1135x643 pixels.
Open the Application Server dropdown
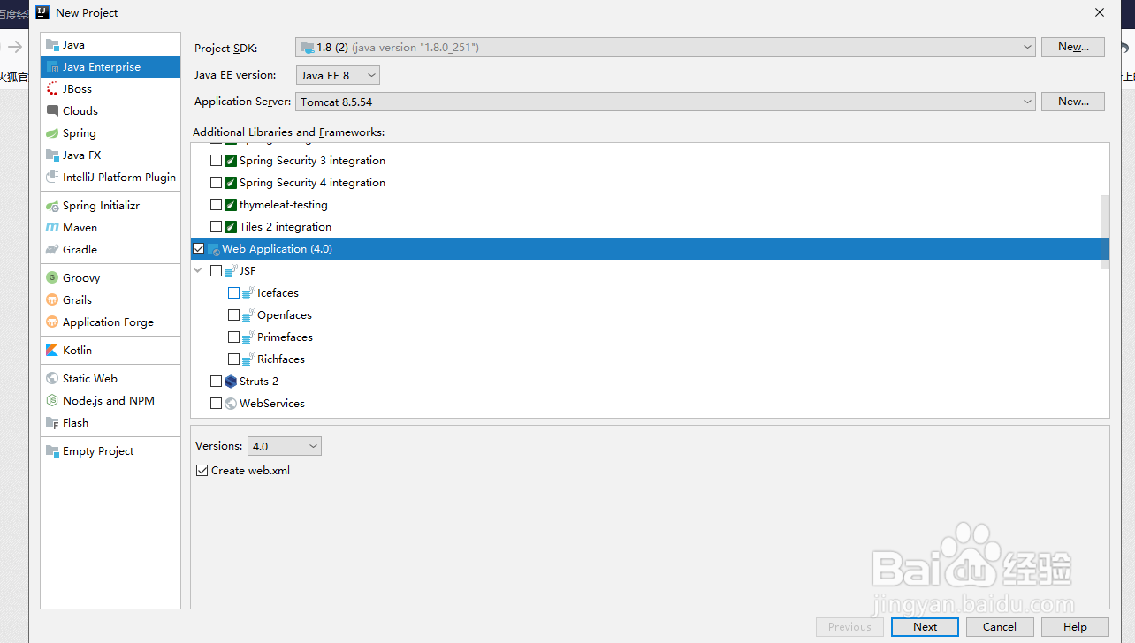pyautogui.click(x=665, y=102)
